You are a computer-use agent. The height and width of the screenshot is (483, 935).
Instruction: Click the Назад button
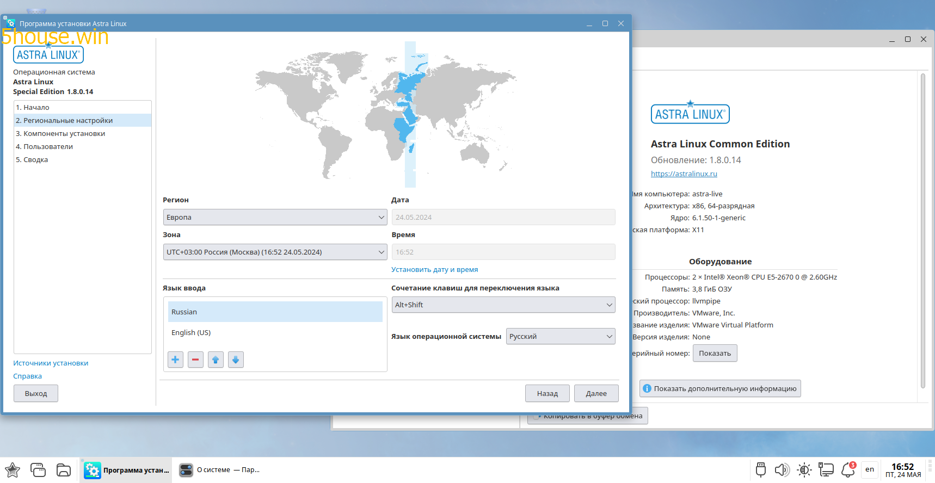pos(548,393)
